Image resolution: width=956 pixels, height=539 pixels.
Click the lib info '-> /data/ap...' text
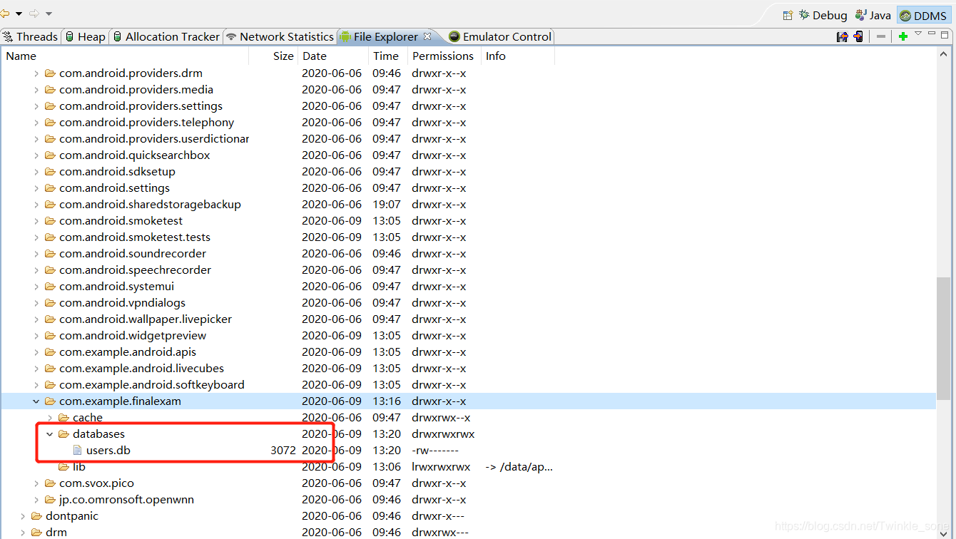click(x=519, y=467)
